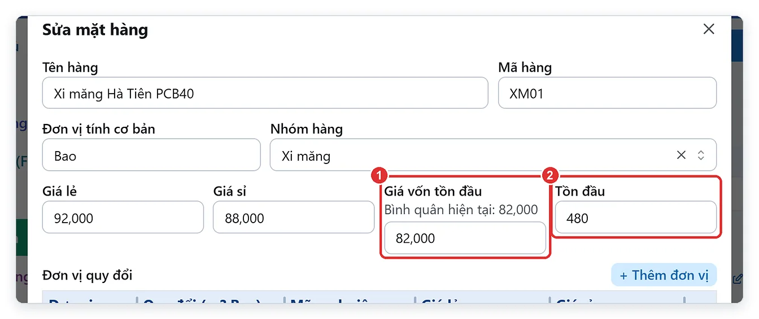Click the Tên hàng input field
759x319 pixels.
coord(265,93)
